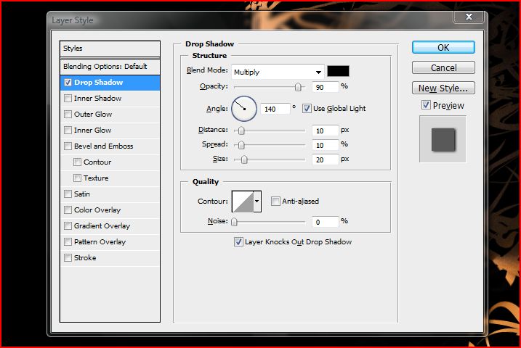
Task: Enable the Inner Shadow checkbox
Action: [x=68, y=99]
